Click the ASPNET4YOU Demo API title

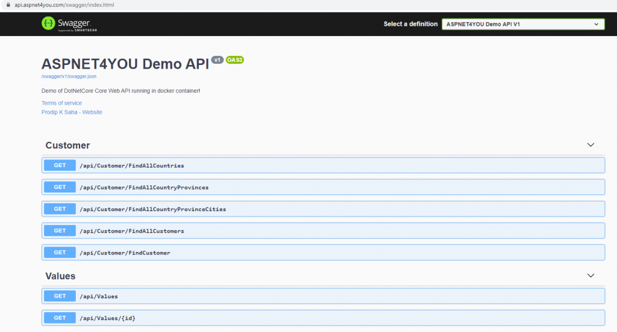(x=125, y=64)
